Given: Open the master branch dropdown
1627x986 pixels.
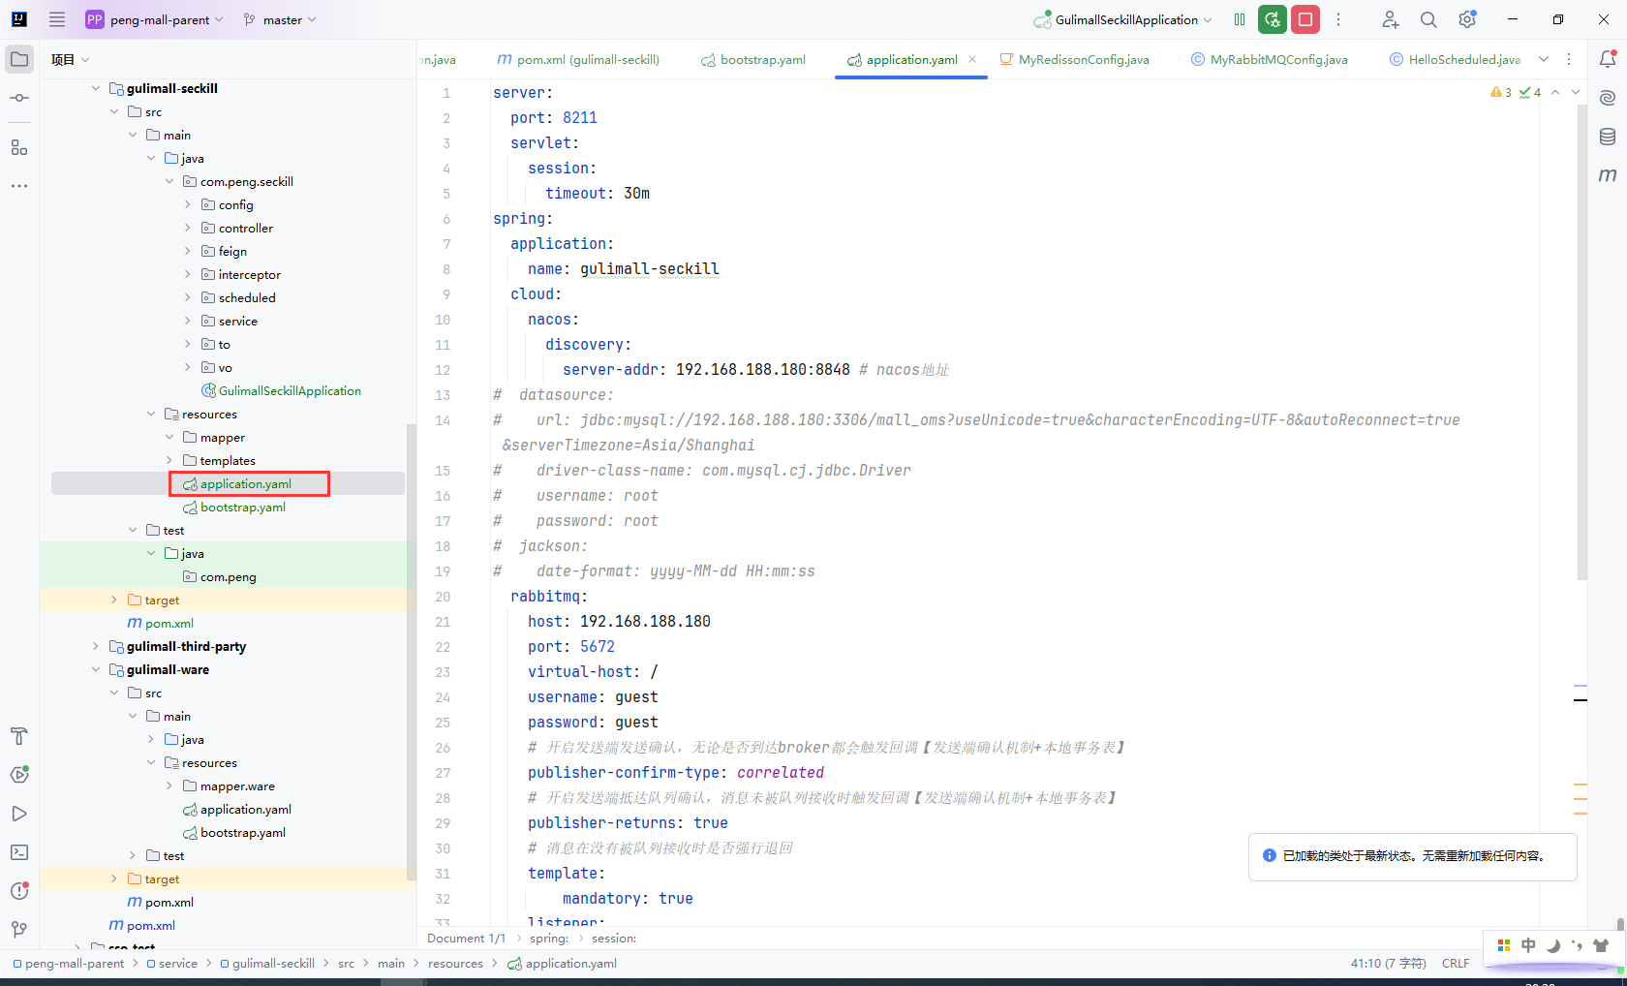Looking at the screenshot, I should coord(280,19).
